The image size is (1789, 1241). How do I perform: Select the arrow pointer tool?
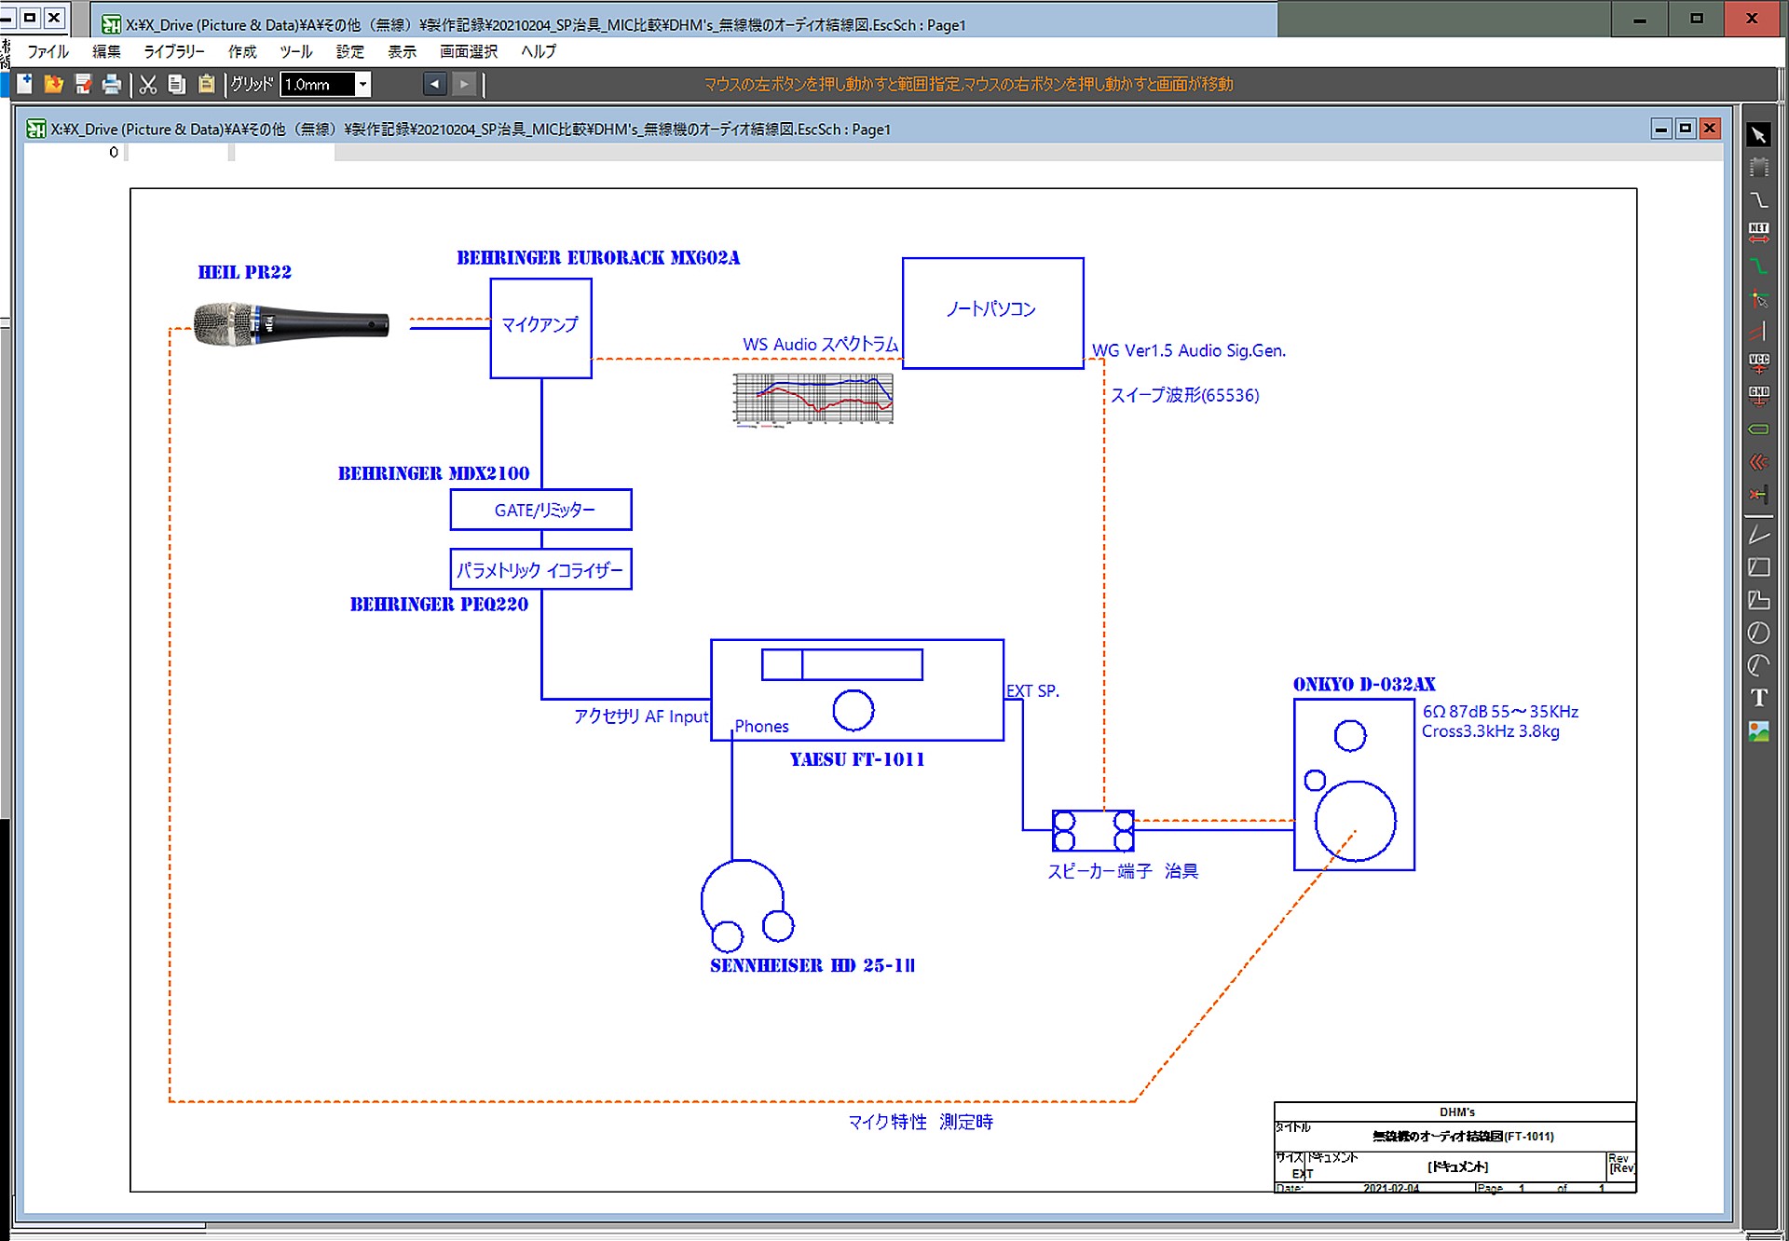tap(1758, 135)
